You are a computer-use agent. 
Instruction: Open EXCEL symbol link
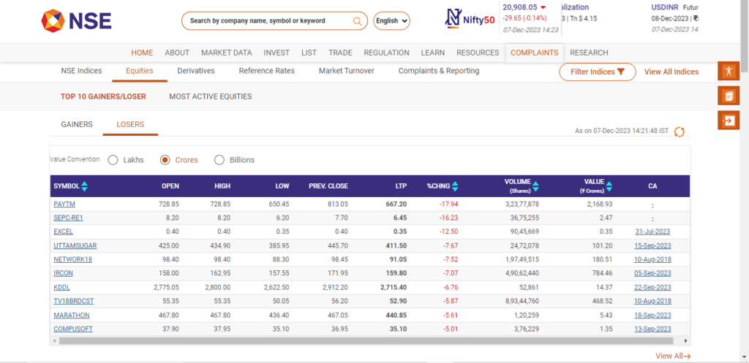tap(63, 232)
